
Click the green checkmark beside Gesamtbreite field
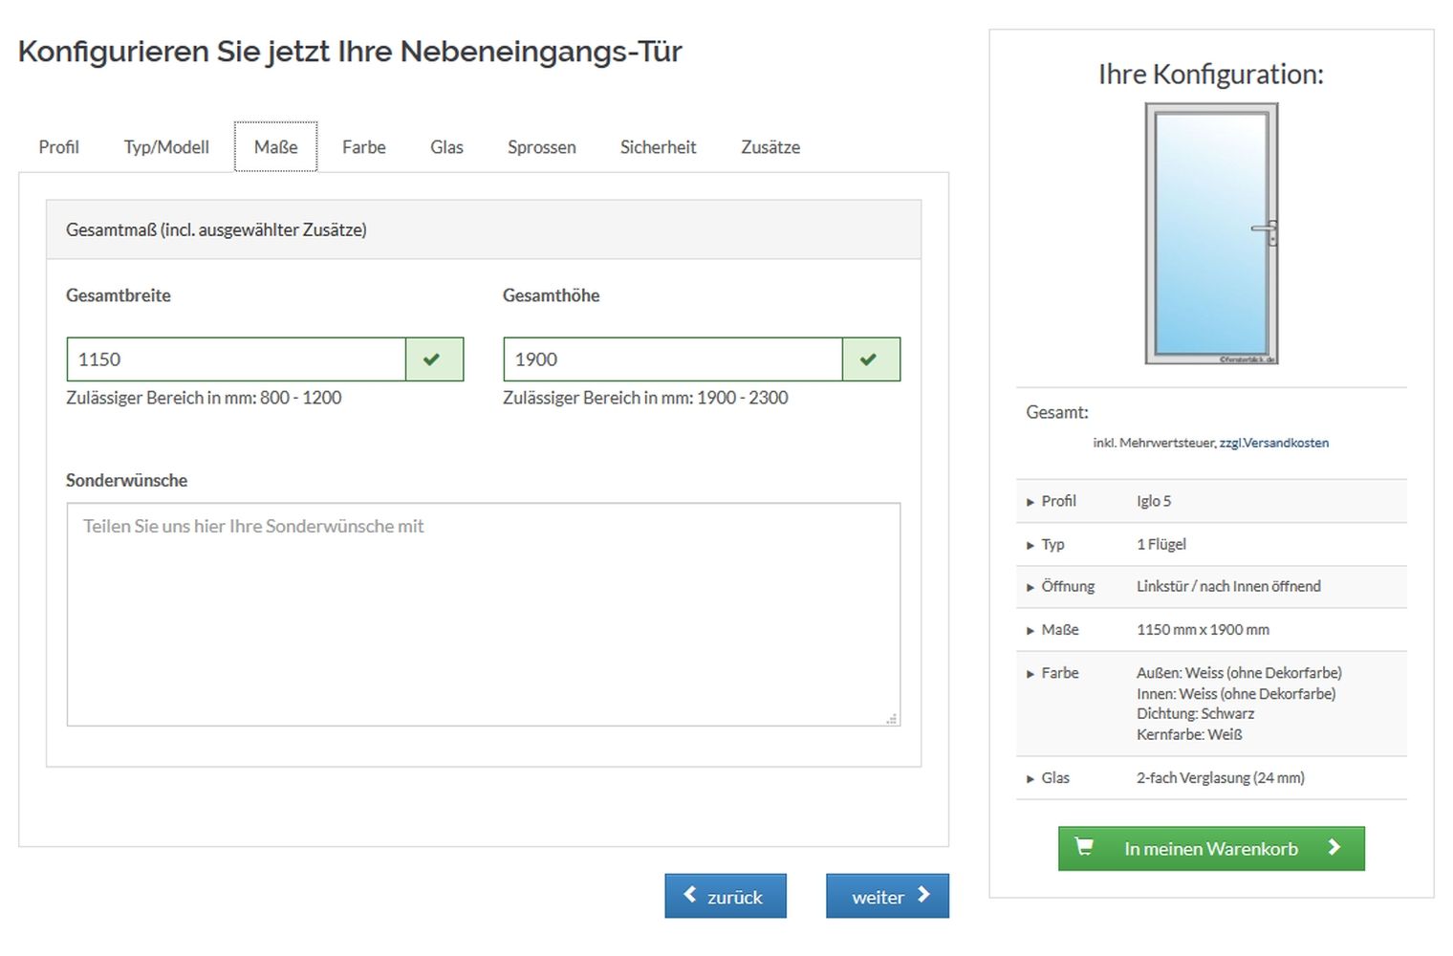click(433, 359)
